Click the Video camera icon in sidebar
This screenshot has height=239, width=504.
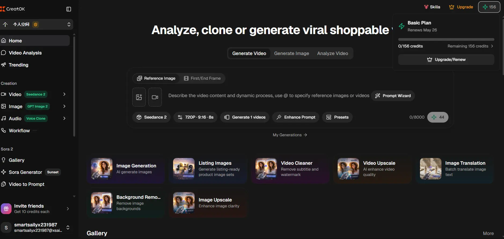tap(3, 94)
